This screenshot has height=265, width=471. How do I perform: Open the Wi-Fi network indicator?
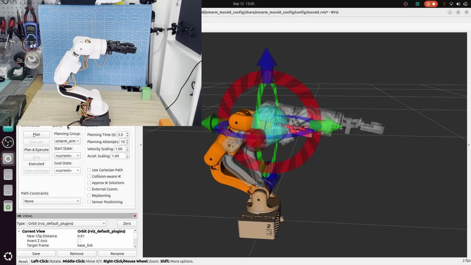pos(451,4)
